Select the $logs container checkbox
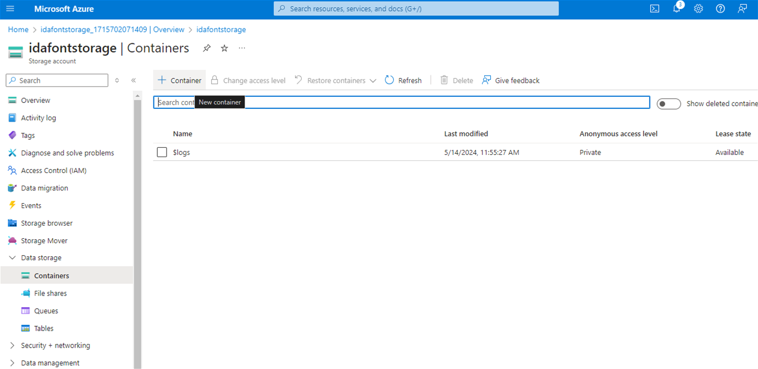758x369 pixels. click(162, 152)
